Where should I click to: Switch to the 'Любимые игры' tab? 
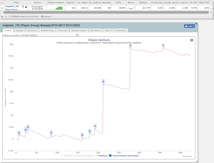47,30
